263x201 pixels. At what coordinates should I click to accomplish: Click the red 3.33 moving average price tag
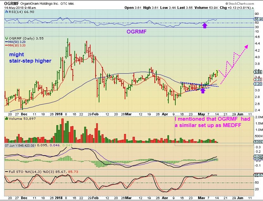(x=257, y=79)
